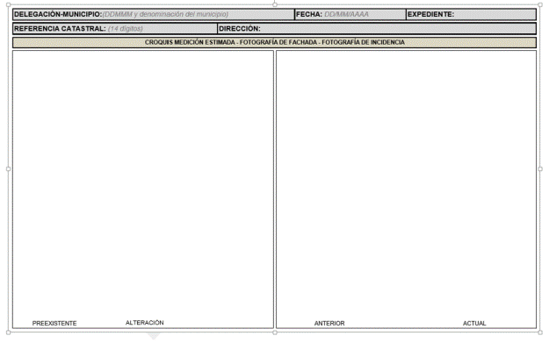
Task: Click the DIRECCIÓN field
Action: [x=377, y=29]
